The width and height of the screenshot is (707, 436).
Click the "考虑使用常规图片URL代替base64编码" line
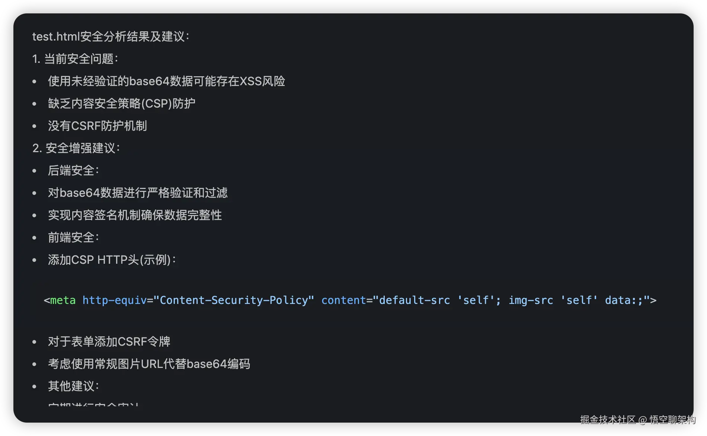(x=149, y=364)
